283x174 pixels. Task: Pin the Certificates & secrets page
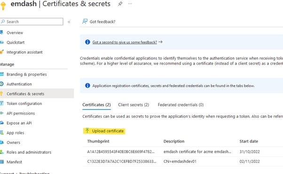(120, 4)
